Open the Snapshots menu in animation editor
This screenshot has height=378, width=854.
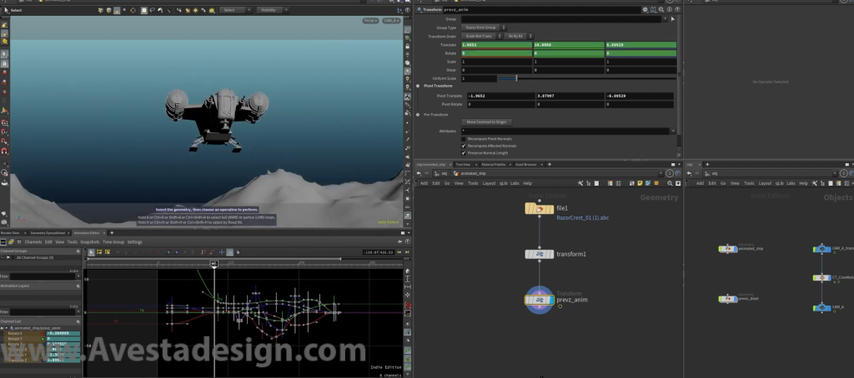[90, 242]
